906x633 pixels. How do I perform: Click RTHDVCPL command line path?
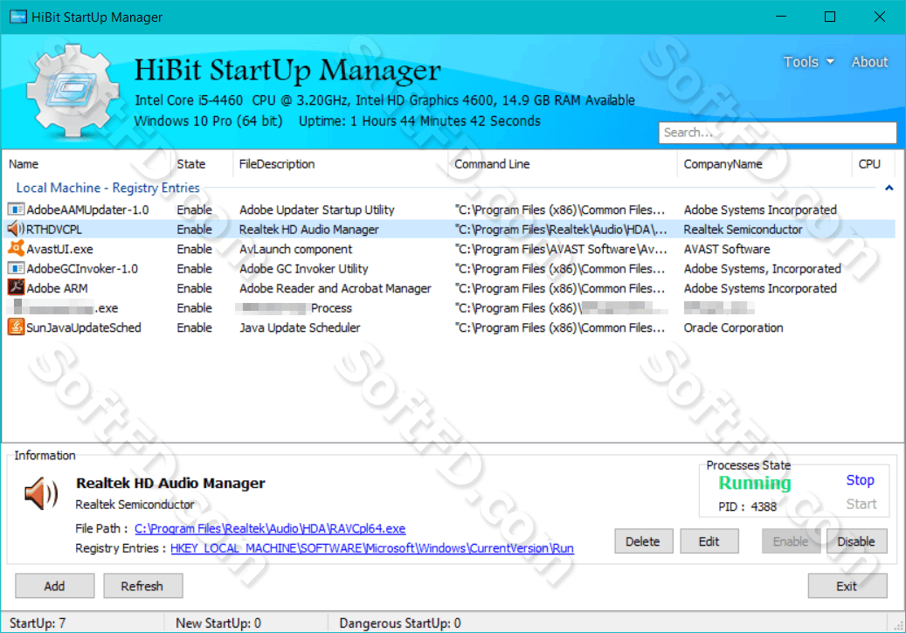pos(561,230)
